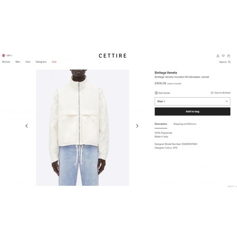The image size is (237, 237).
Task: Open the Designers menu
Action: (x=41, y=62)
